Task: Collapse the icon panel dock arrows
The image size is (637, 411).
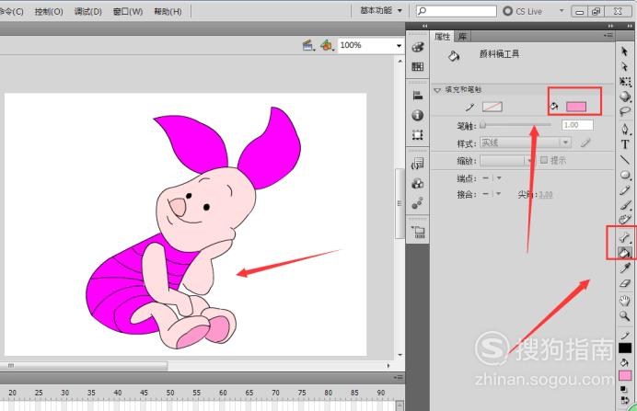Action: pyautogui.click(x=424, y=26)
